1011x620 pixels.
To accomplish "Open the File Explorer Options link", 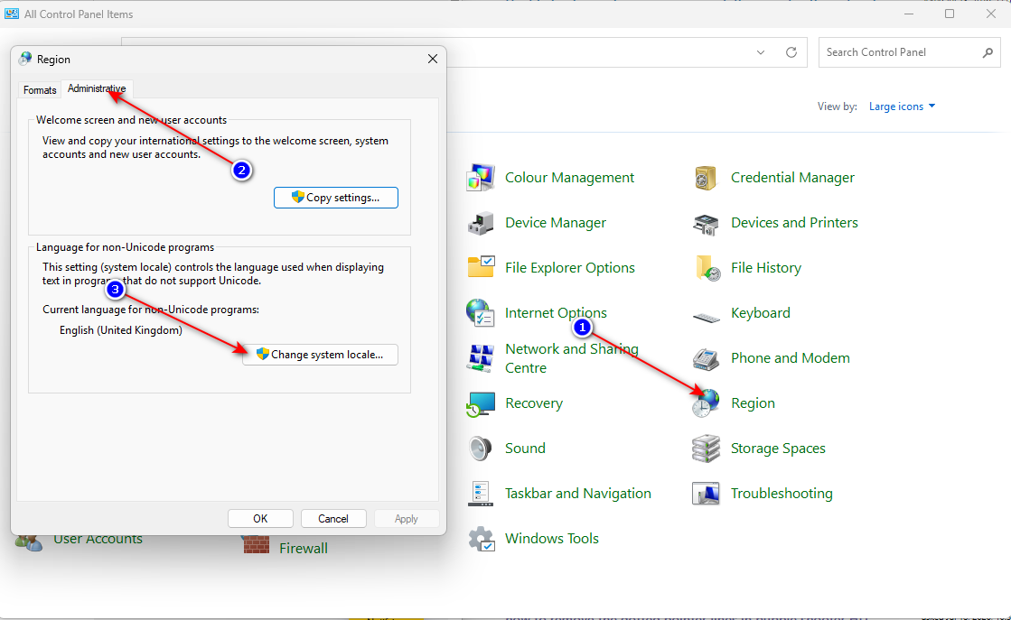I will pyautogui.click(x=570, y=268).
